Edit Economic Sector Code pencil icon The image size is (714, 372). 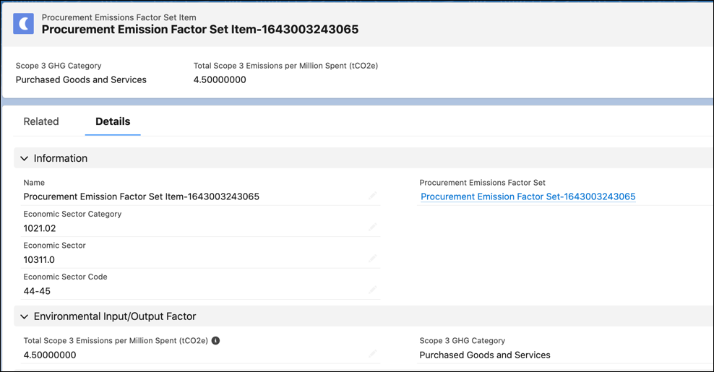(x=372, y=290)
